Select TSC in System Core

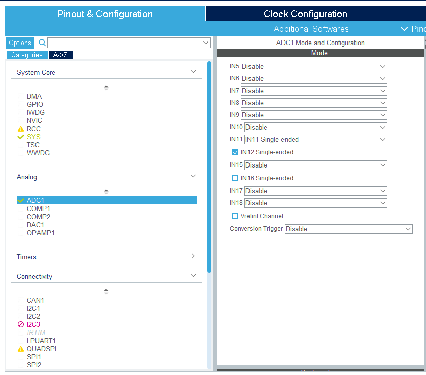[33, 145]
